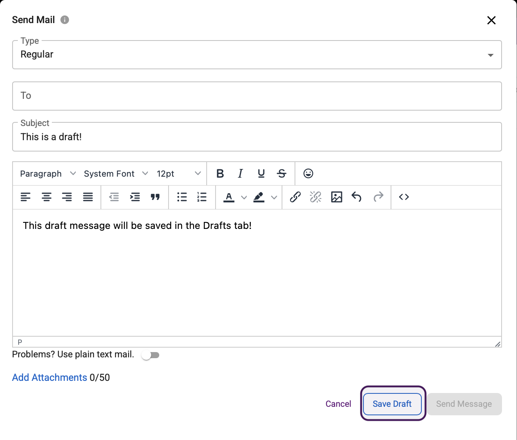Apply the highlight background color
Viewport: 517px width, 440px height.
[x=259, y=197]
